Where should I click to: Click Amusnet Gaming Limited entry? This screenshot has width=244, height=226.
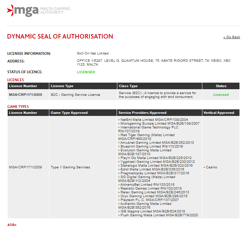[x=156, y=143]
